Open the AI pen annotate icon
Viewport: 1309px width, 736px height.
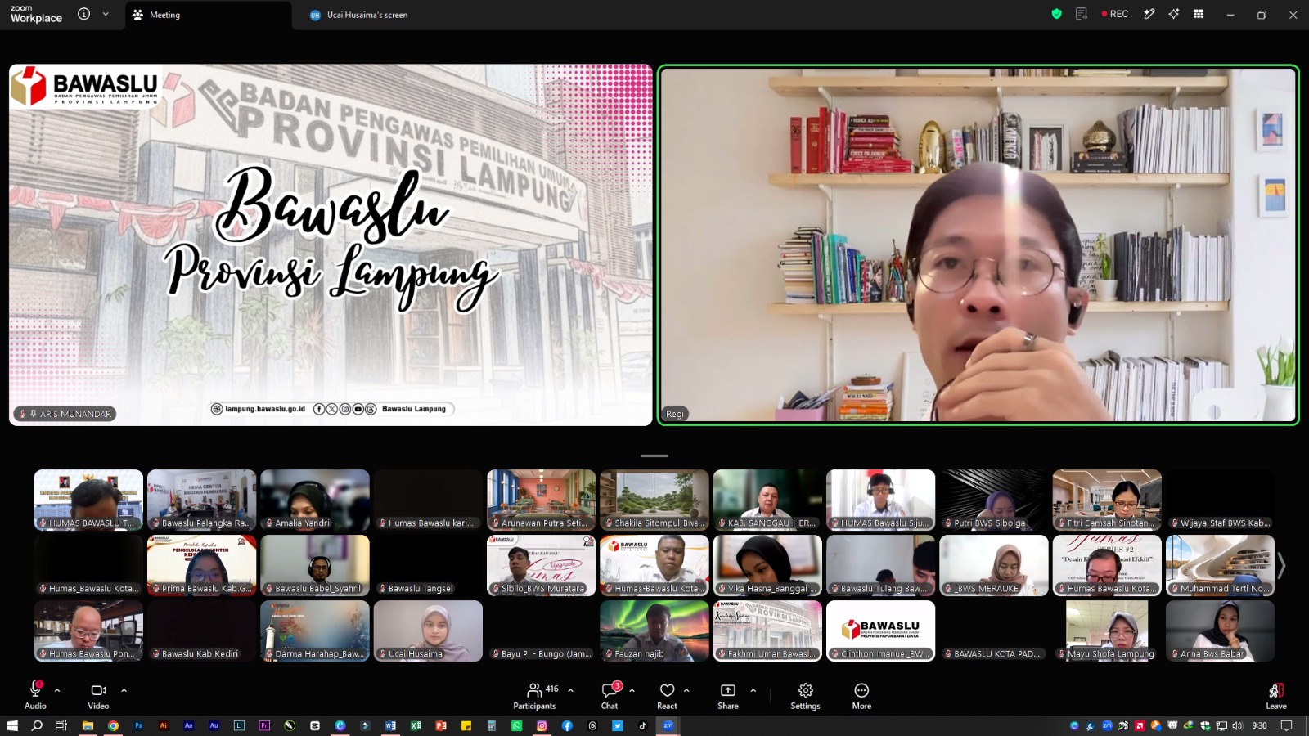click(x=1149, y=14)
